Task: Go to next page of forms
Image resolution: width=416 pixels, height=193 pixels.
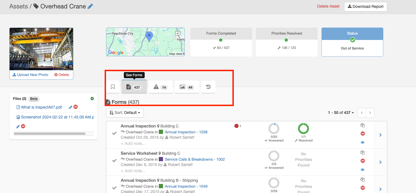Action: tap(370, 113)
